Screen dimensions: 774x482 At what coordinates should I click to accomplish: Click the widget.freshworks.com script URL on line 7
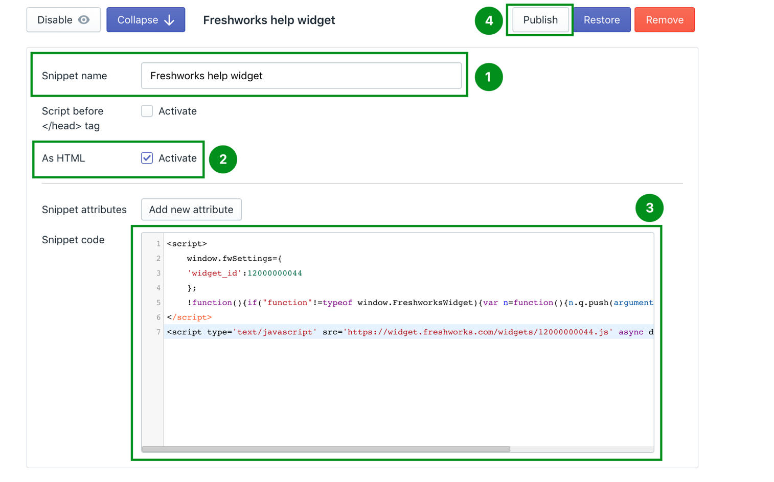(x=478, y=332)
